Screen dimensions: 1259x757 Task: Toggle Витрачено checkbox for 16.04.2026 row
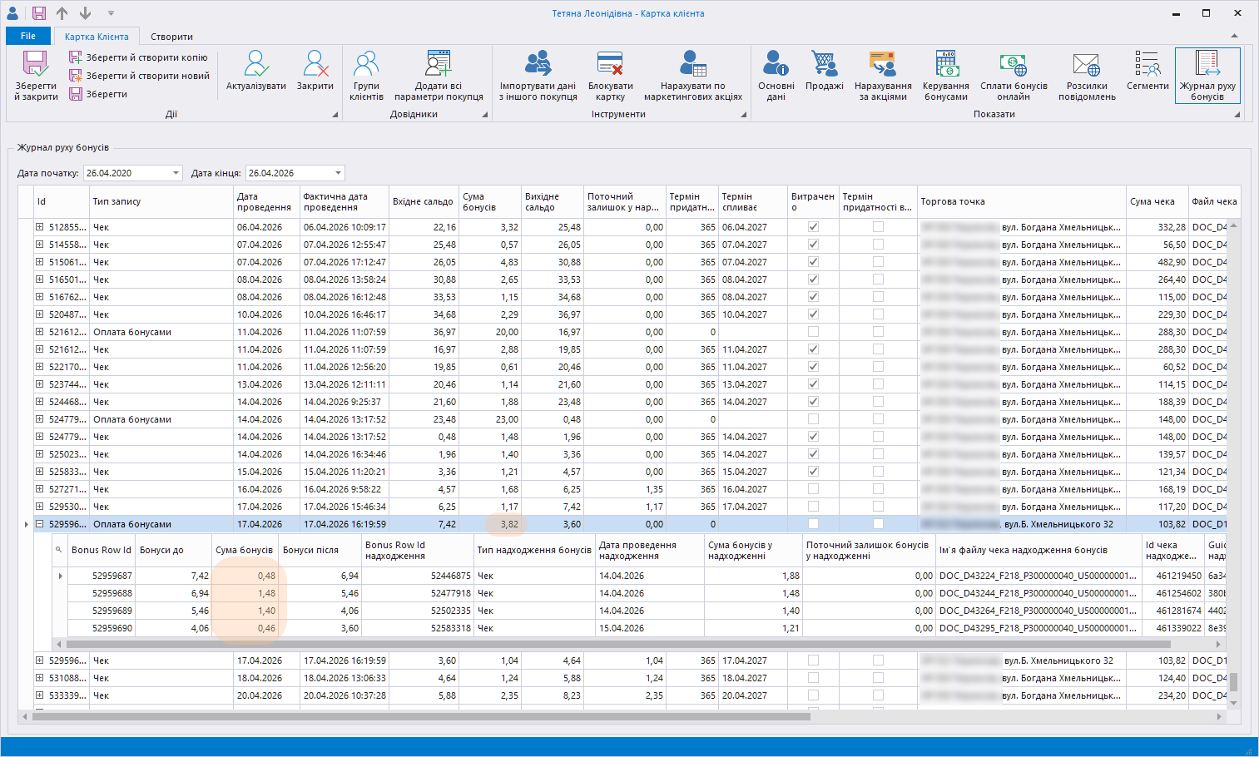[813, 489]
